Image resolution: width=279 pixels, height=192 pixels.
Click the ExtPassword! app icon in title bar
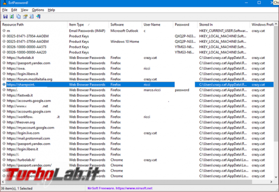[5, 3]
